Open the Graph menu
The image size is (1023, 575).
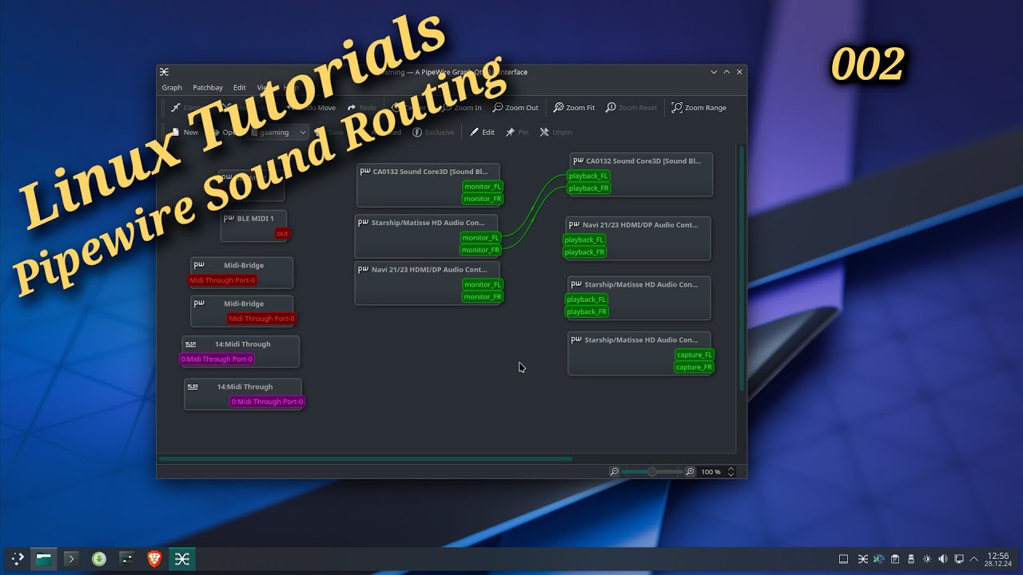[172, 88]
